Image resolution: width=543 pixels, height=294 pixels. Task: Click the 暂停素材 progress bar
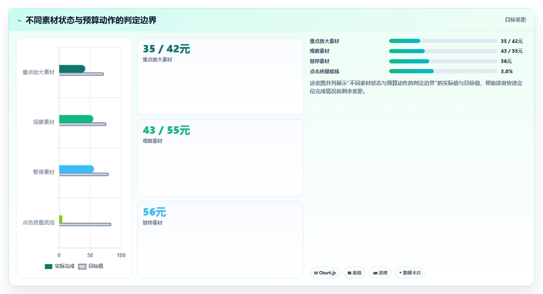[443, 61]
